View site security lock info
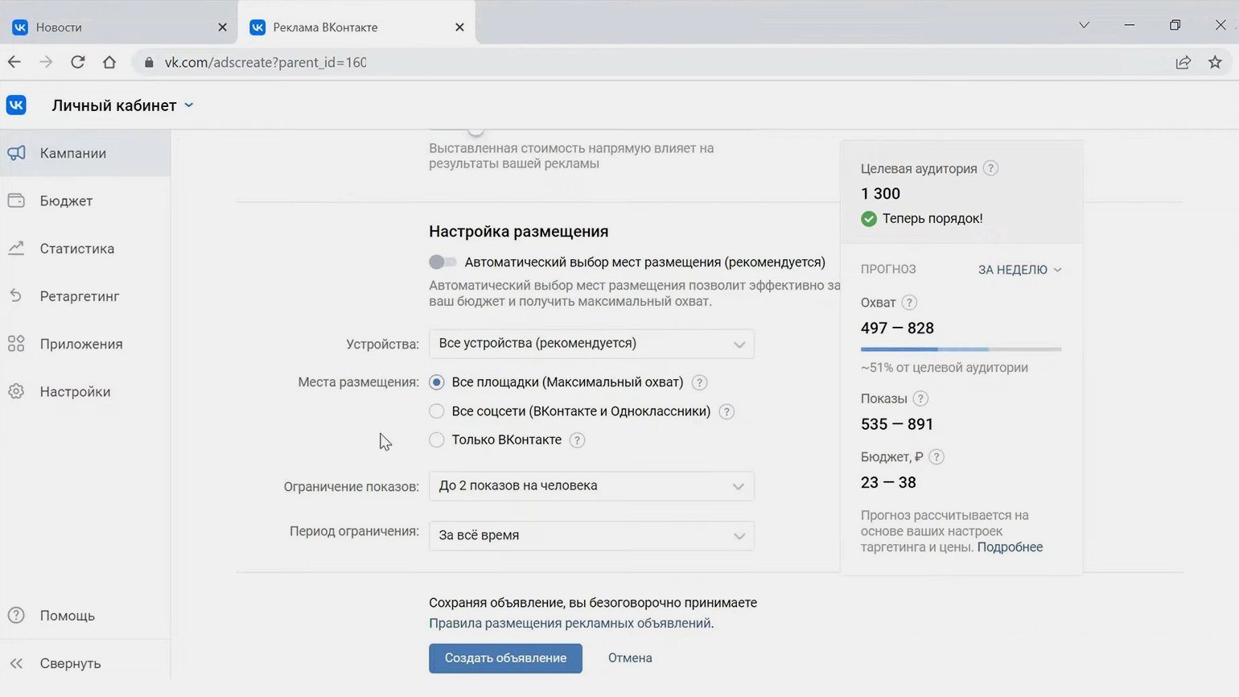This screenshot has height=697, width=1239. [149, 62]
